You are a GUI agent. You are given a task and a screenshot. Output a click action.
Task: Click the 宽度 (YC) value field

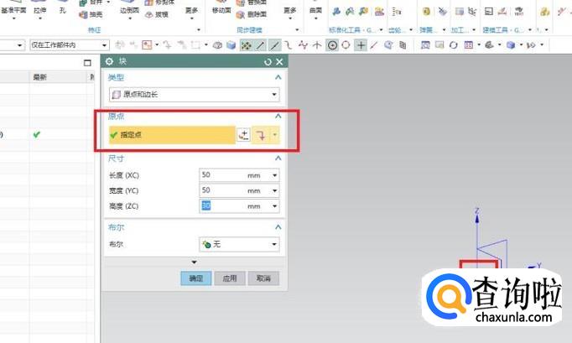point(221,190)
